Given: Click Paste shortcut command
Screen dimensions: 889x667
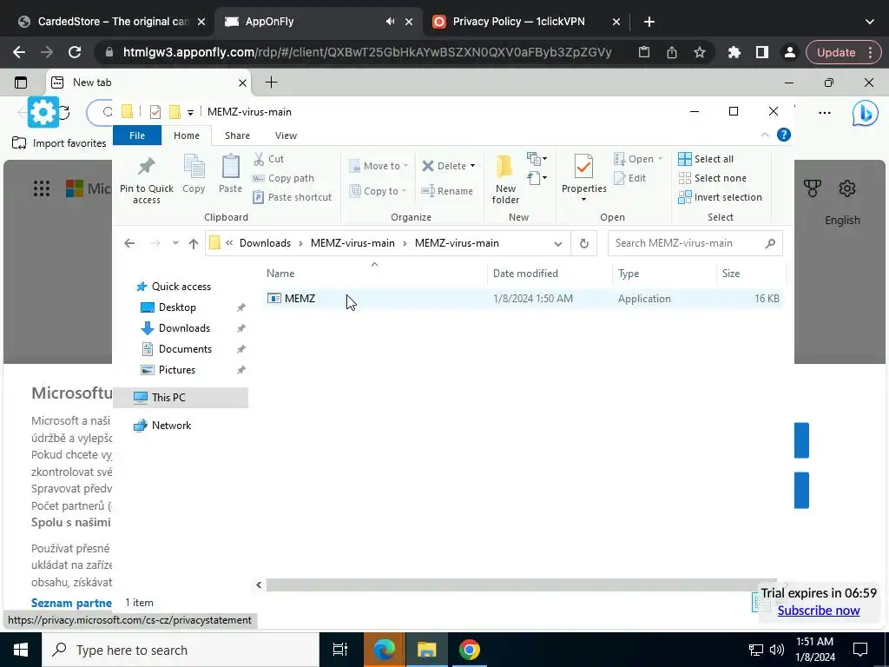Looking at the screenshot, I should 292,197.
